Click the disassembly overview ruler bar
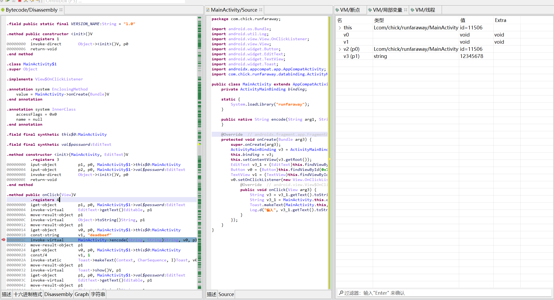Image resolution: width=554 pixels, height=300 pixels. click(200, 153)
